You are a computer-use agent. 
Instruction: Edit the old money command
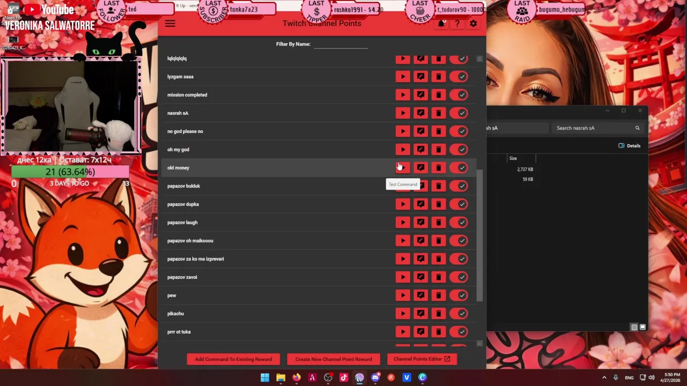point(421,168)
